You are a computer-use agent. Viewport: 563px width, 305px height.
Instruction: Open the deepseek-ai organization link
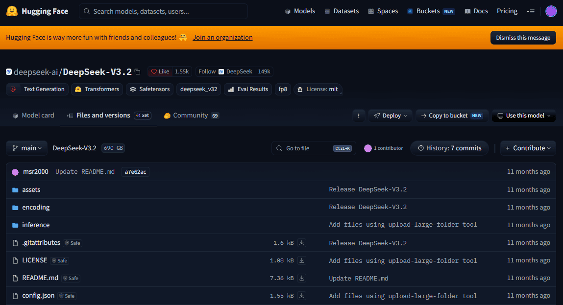(x=36, y=72)
